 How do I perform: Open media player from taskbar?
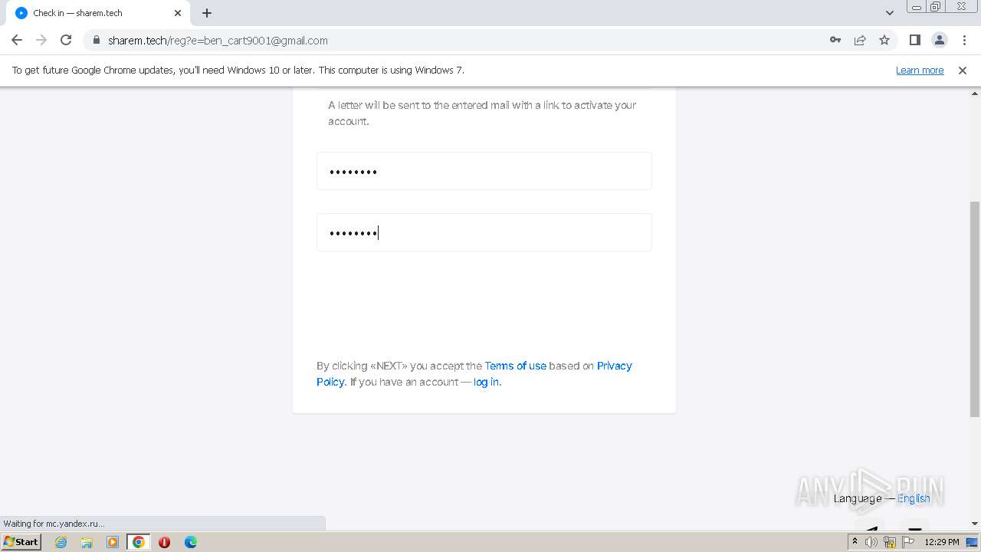click(113, 542)
